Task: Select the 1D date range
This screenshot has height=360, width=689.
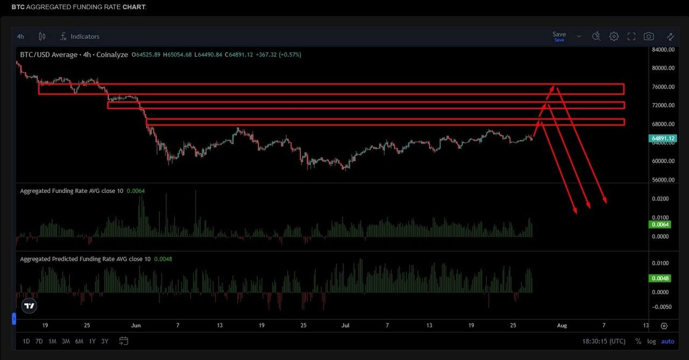Action: [x=26, y=341]
